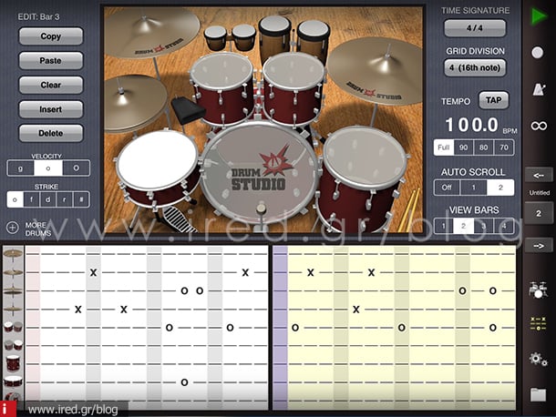Tap the kick pedal below the snare
This screenshot has height=417, width=556.
coord(177,219)
